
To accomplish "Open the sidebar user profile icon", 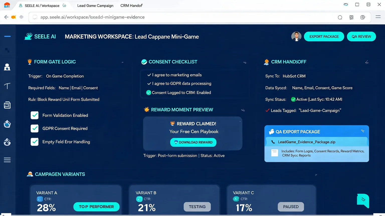I will [x=7, y=67].
